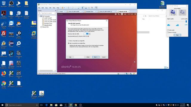Click the Ubuntu network indicator icon

point(119,14)
